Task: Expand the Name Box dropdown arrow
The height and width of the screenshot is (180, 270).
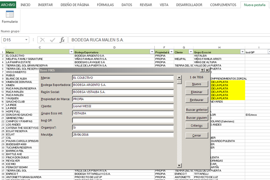Action: pyautogui.click(x=27, y=40)
